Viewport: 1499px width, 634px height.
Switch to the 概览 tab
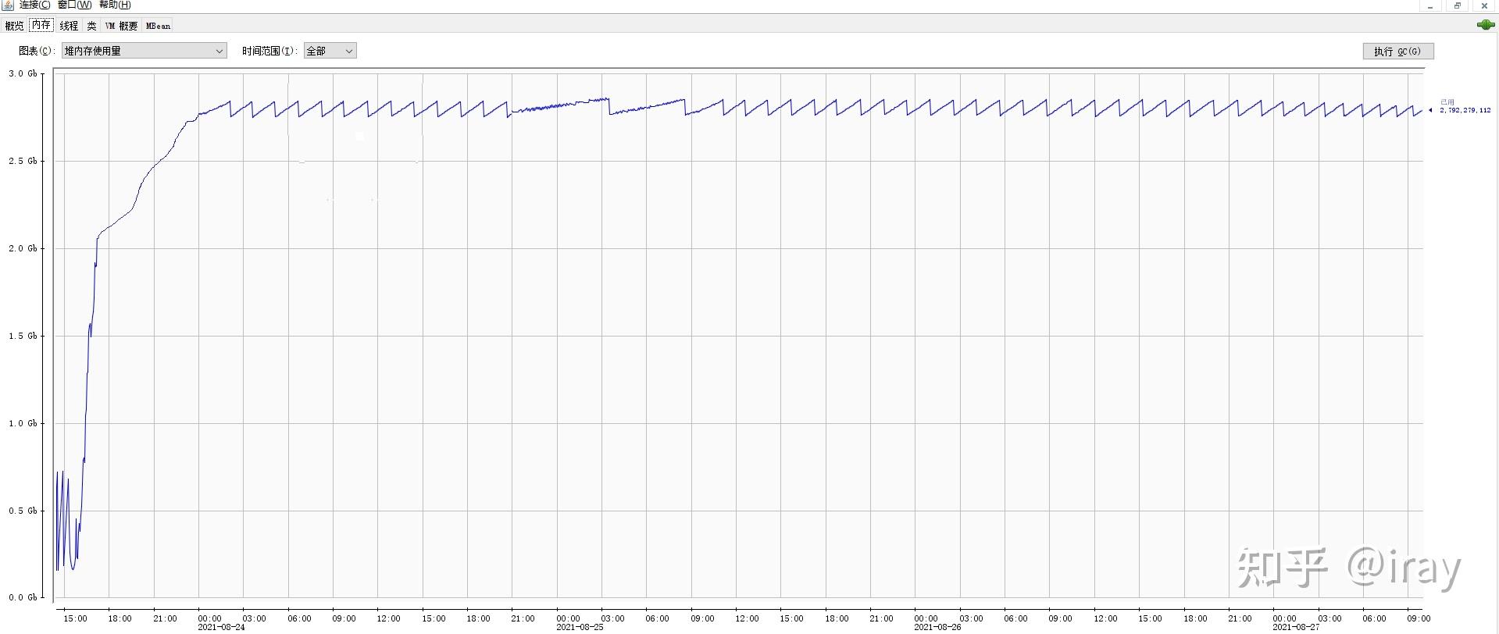click(x=14, y=26)
